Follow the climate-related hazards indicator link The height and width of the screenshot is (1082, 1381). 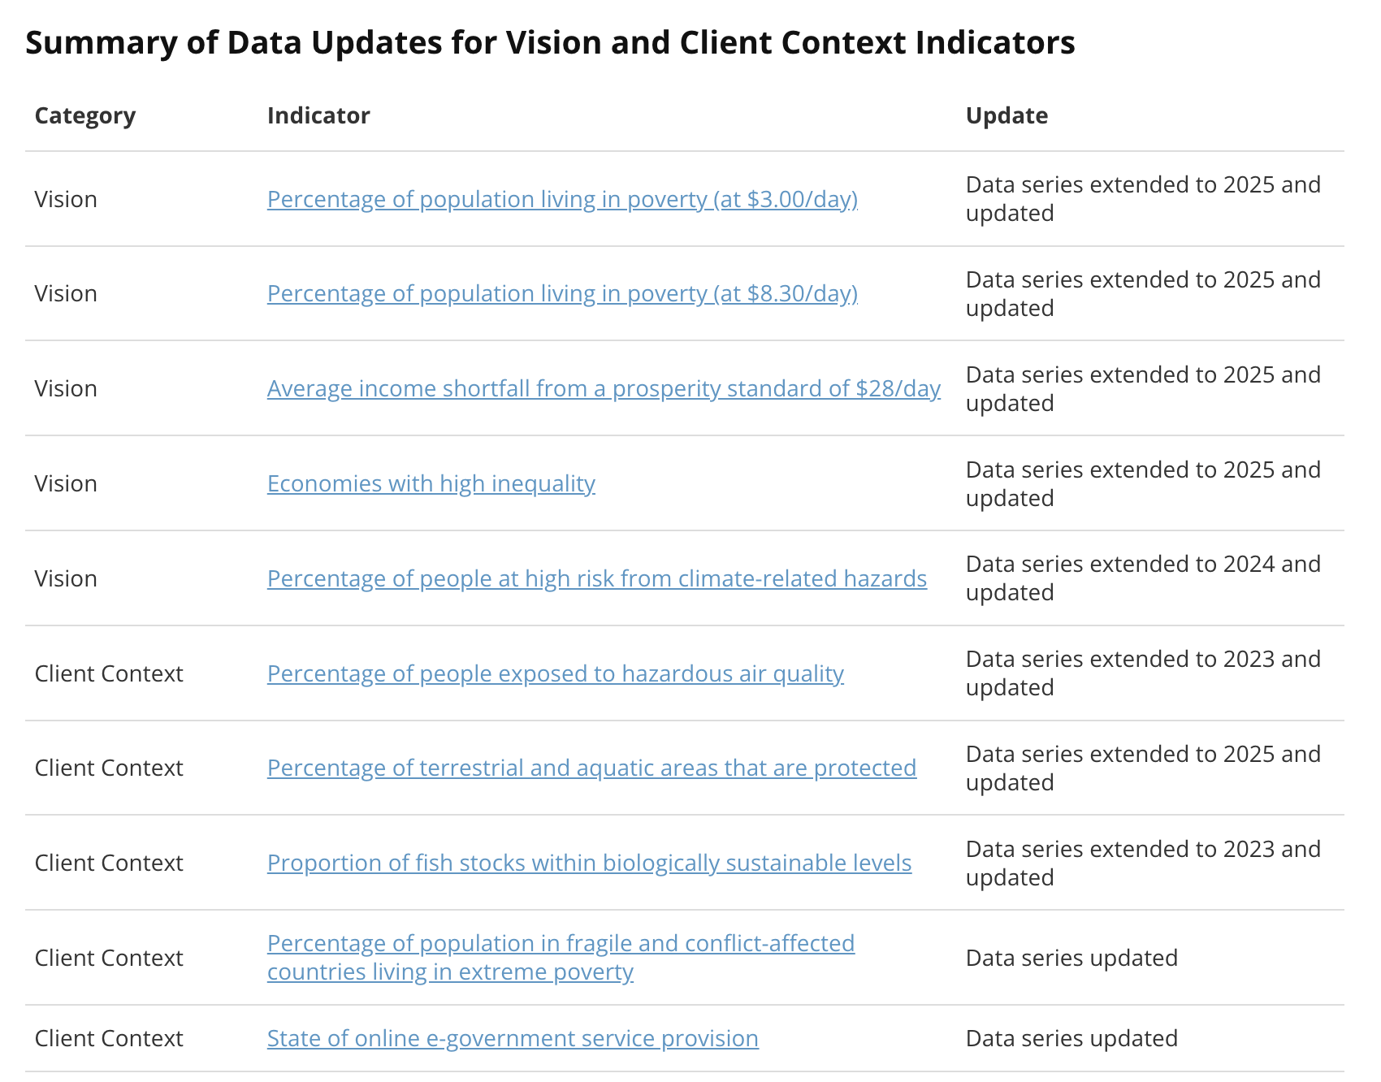tap(596, 578)
